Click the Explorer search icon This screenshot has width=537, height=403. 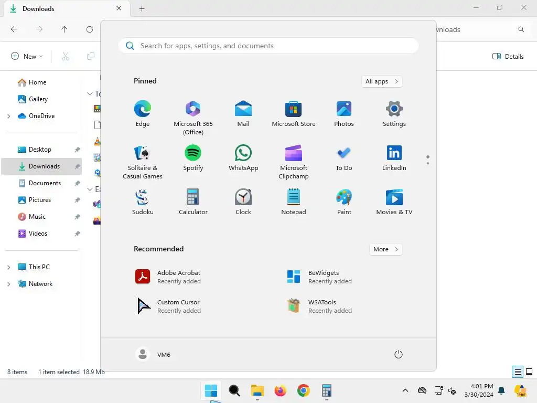click(521, 29)
